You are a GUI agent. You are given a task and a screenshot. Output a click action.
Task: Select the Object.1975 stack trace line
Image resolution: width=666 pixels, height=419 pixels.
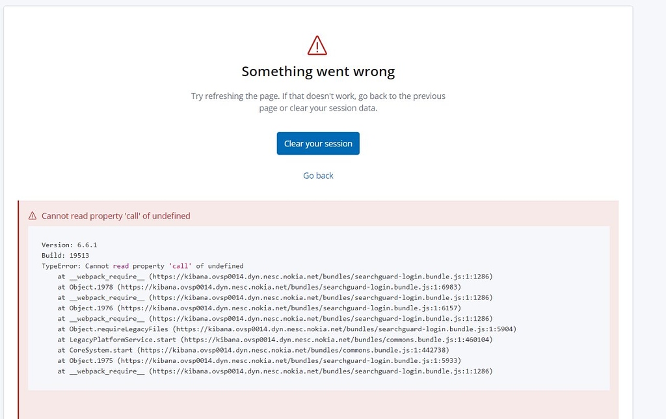pyautogui.click(x=260, y=361)
